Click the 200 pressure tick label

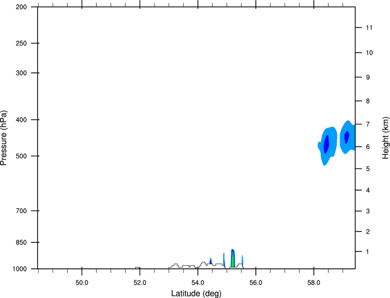[21, 7]
